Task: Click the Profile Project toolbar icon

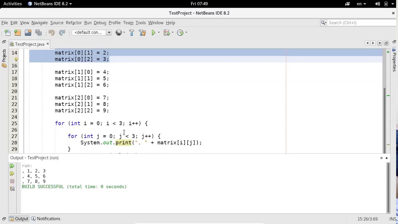Action: coord(180,32)
